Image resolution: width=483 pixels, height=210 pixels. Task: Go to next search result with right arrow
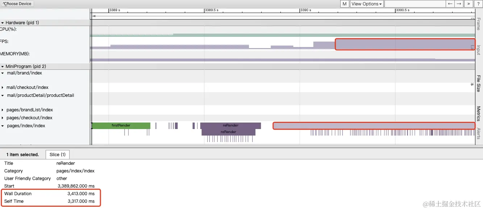click(x=459, y=4)
